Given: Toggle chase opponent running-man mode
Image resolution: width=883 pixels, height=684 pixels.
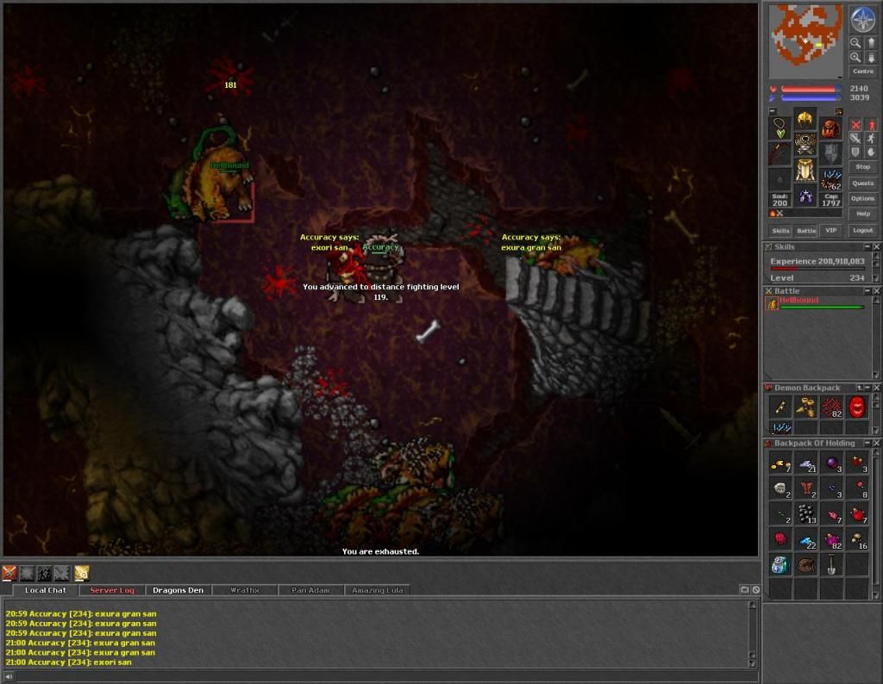Looking at the screenshot, I should point(871,139).
